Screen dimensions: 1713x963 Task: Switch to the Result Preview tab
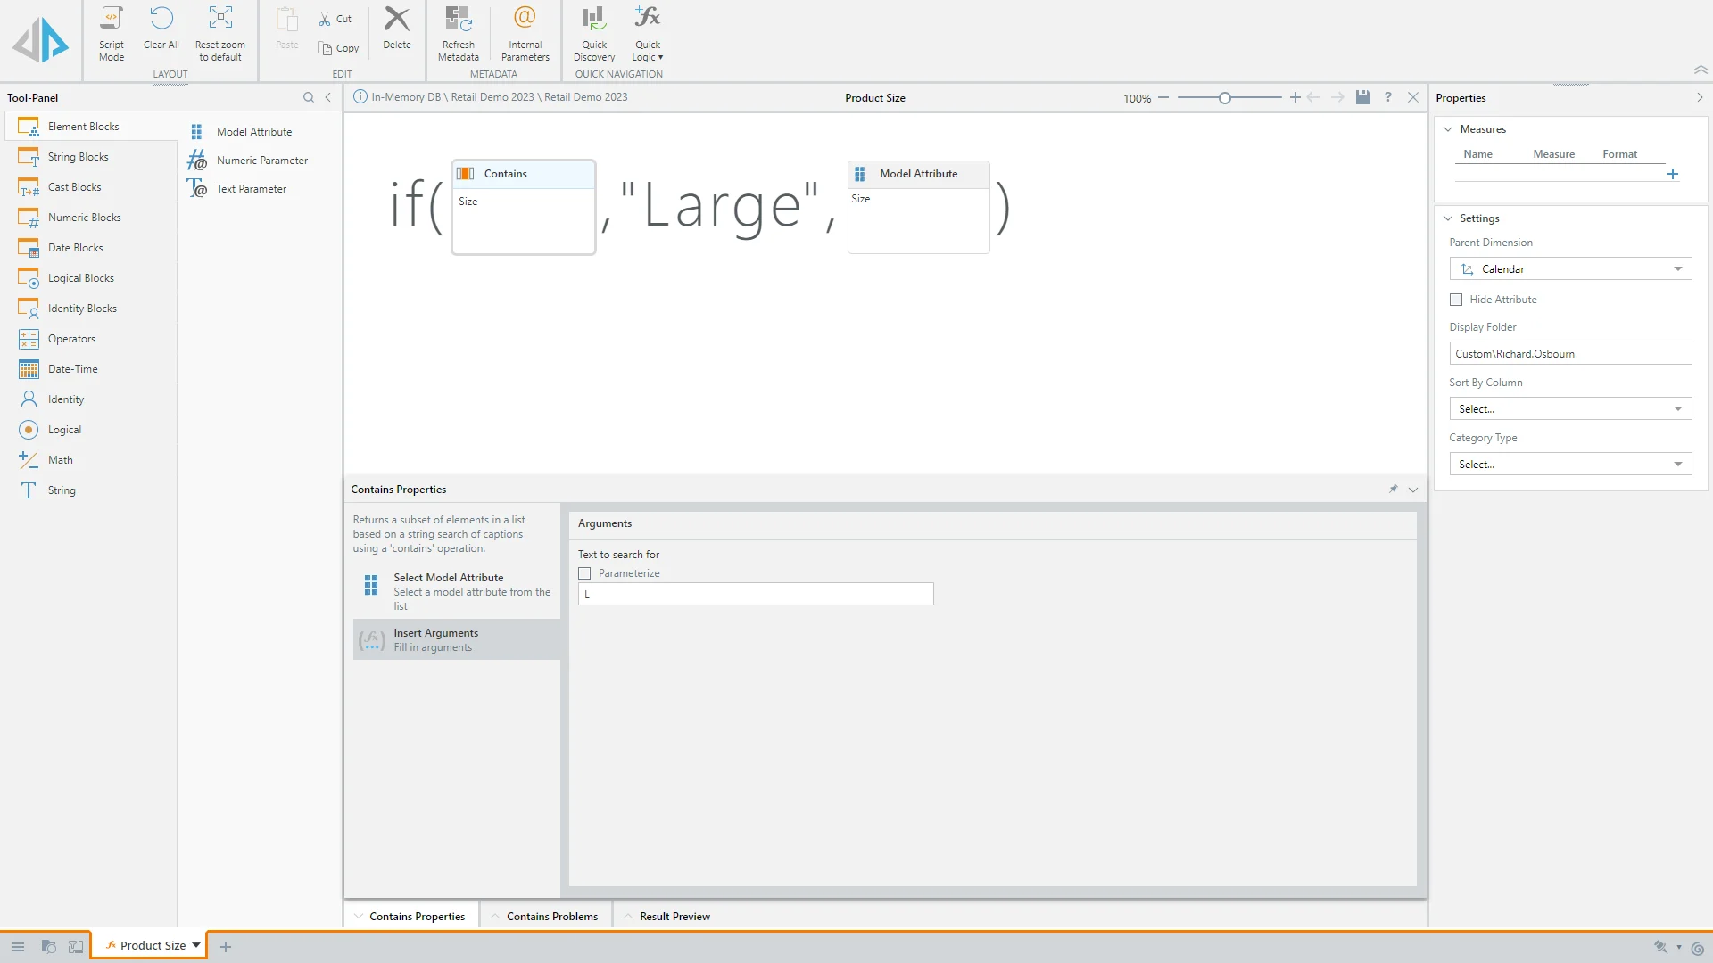(x=674, y=917)
